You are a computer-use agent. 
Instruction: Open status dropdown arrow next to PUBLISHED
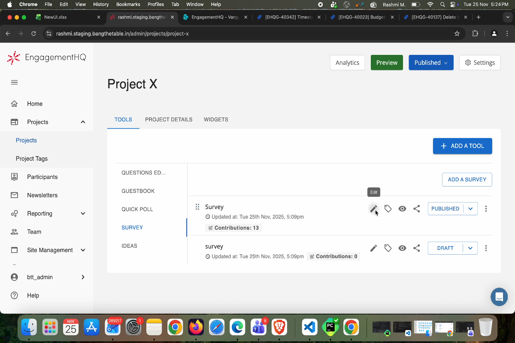(470, 209)
